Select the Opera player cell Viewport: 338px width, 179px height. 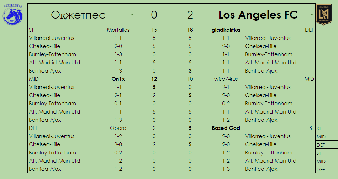[118, 128]
